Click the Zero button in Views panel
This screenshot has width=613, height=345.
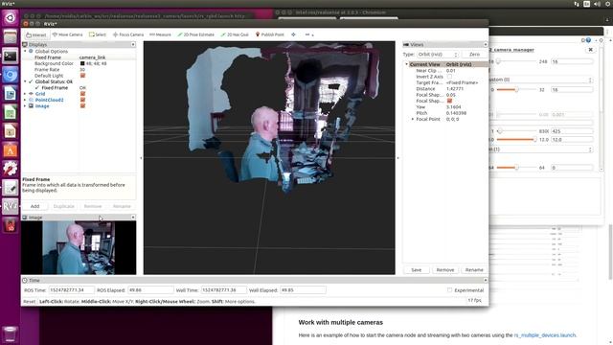point(474,55)
